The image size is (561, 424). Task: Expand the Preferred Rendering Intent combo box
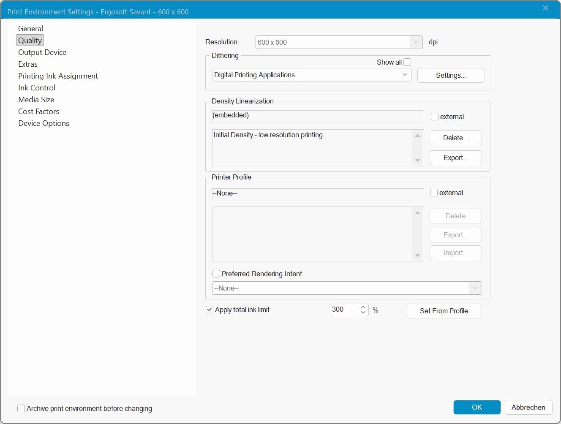click(x=475, y=288)
